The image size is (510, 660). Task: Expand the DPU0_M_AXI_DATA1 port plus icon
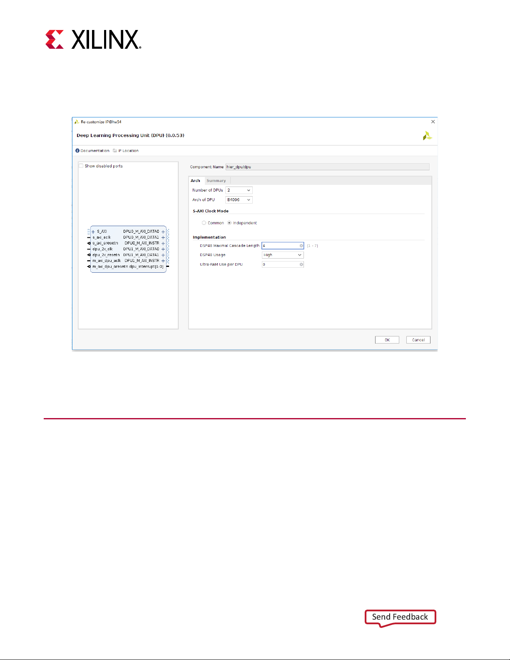point(163,237)
